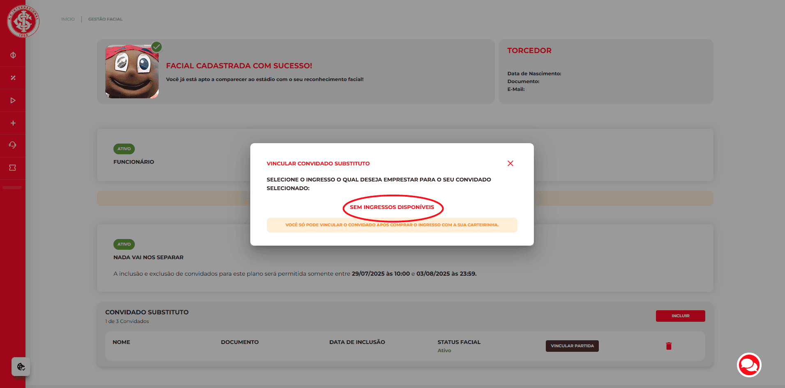
Task: Open the circle-slash icon in sidebar
Action: [13, 55]
